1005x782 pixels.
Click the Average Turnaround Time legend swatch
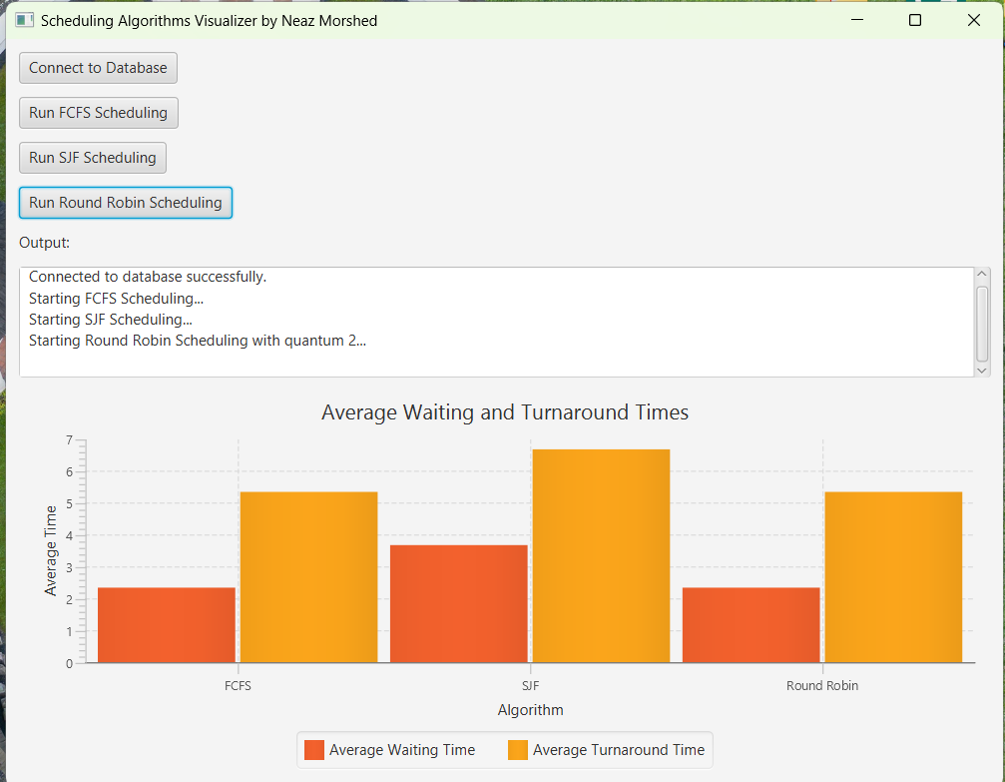tap(518, 750)
